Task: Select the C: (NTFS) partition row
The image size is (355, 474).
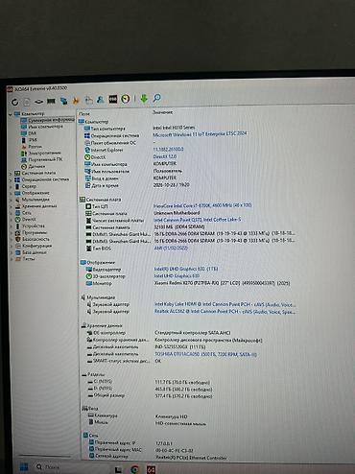Action: pos(149,382)
